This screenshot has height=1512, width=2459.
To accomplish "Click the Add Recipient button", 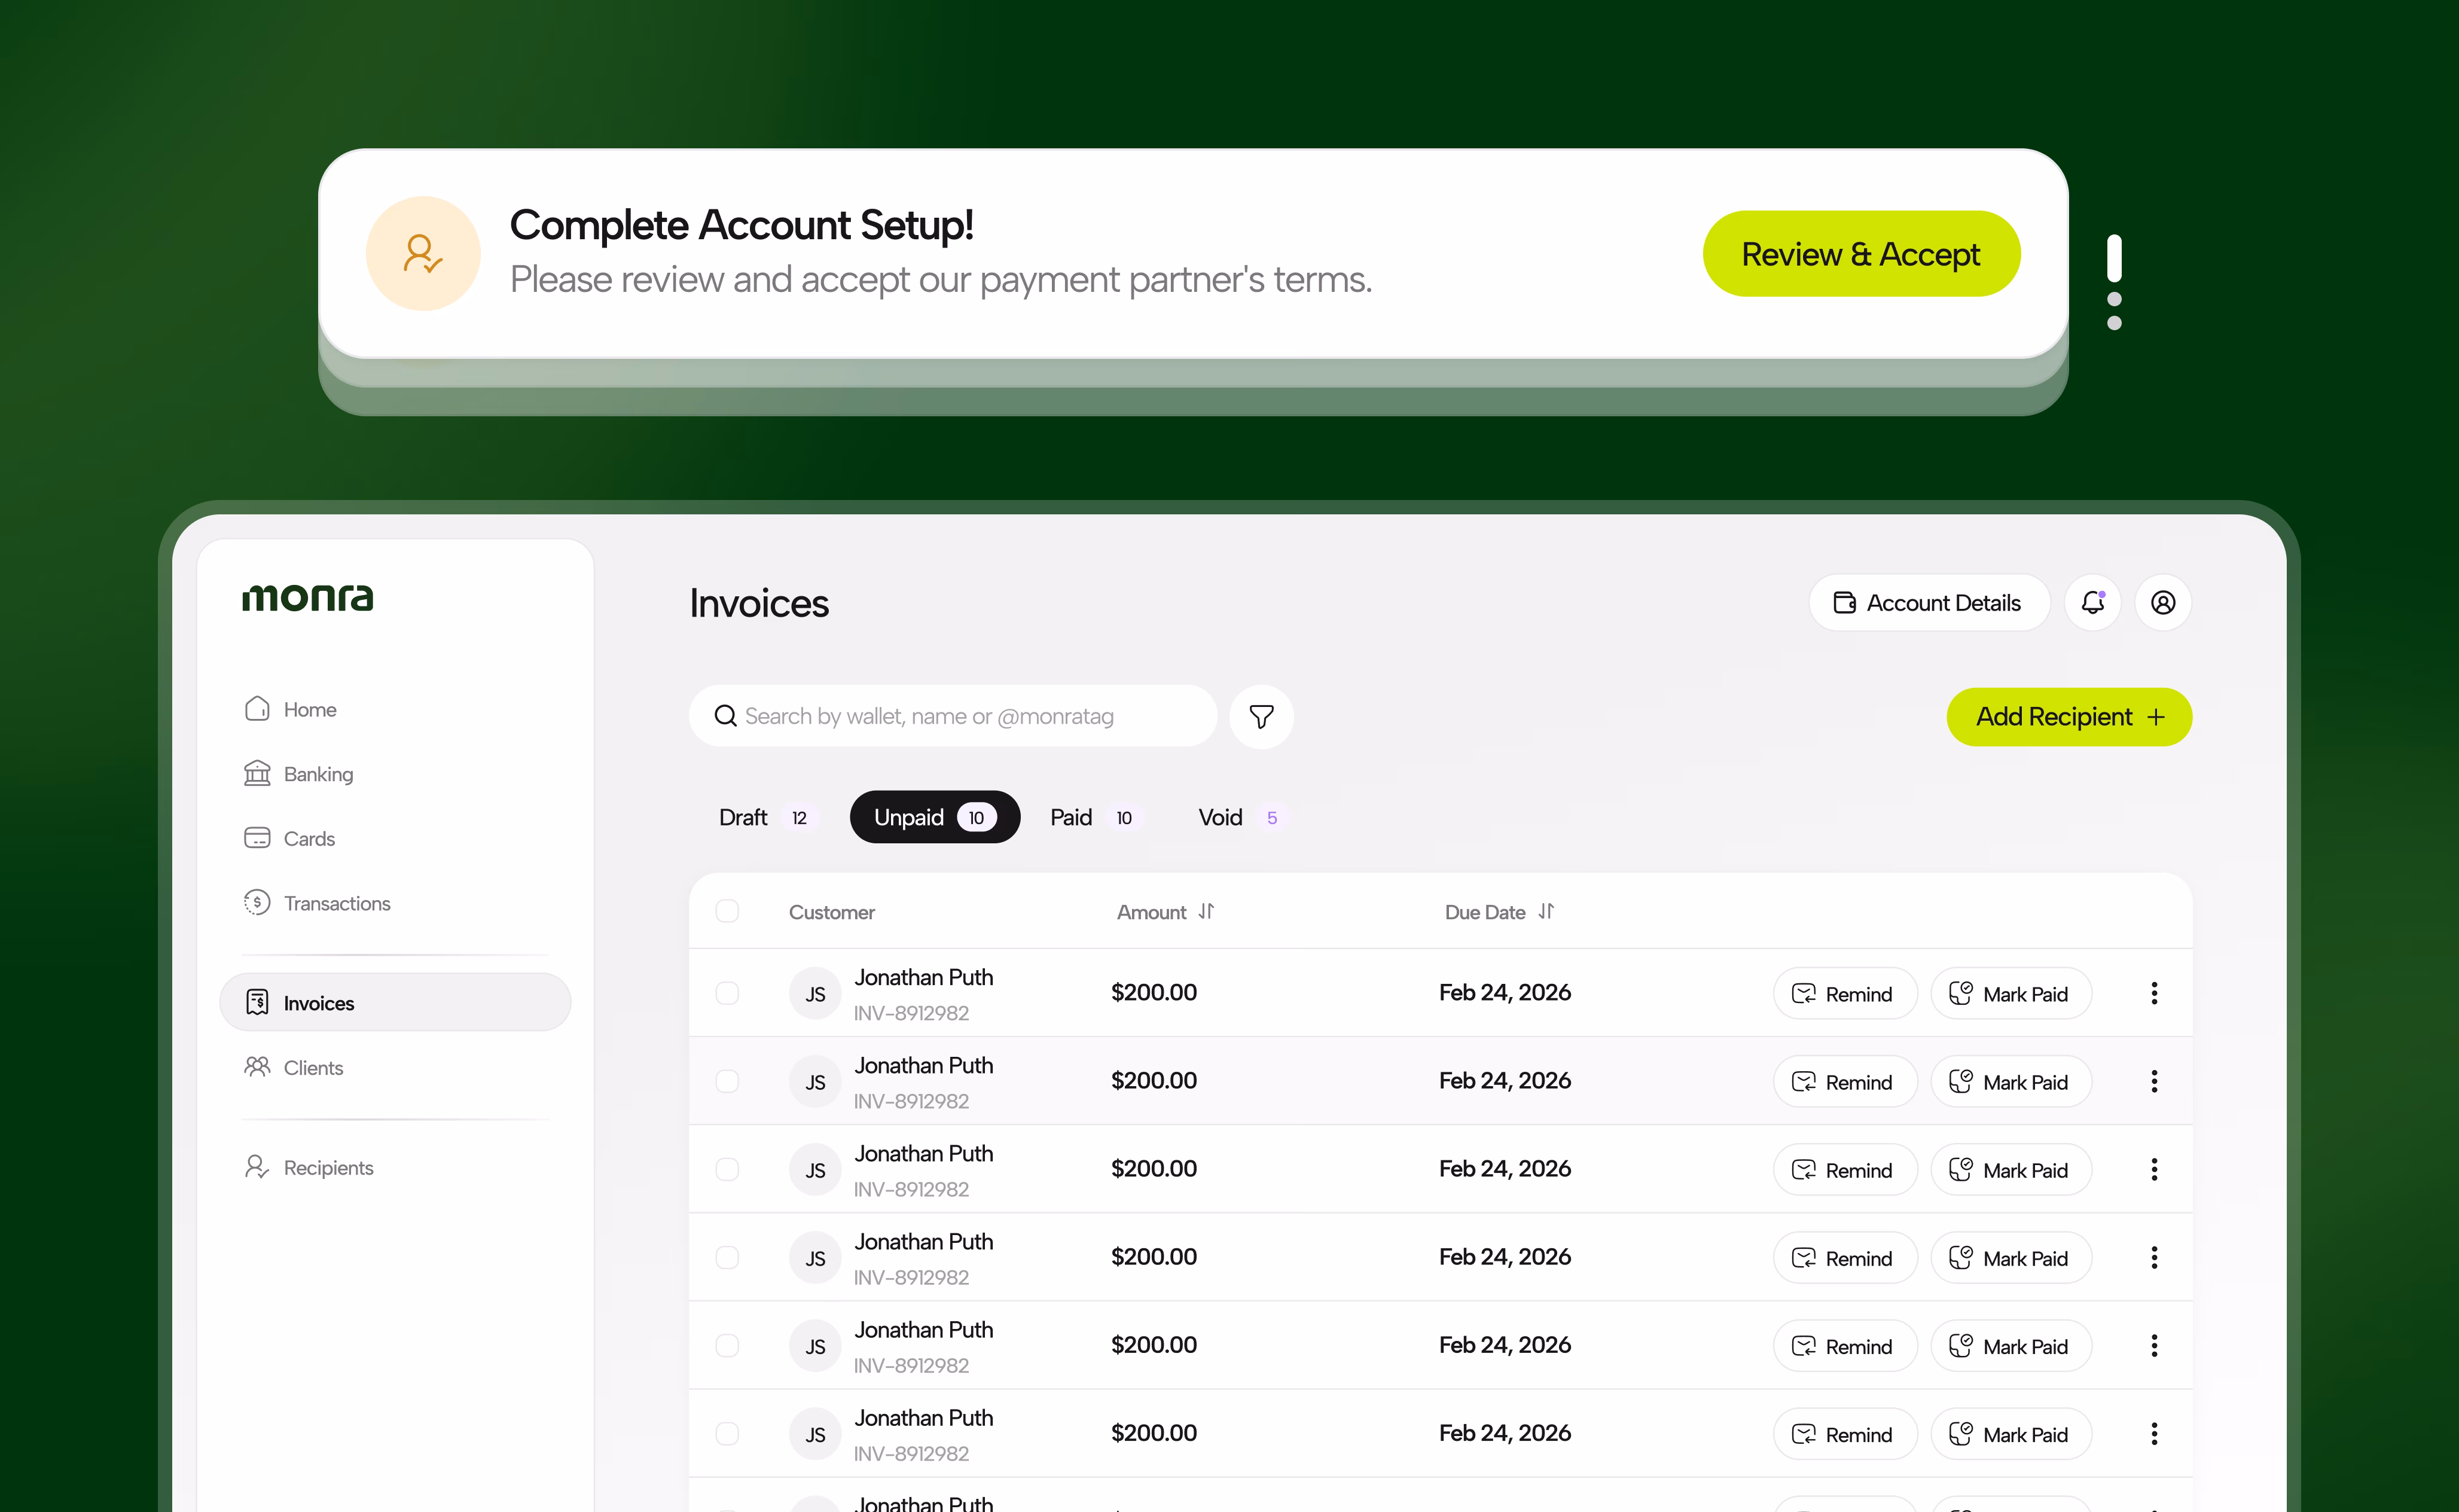I will tap(2069, 716).
